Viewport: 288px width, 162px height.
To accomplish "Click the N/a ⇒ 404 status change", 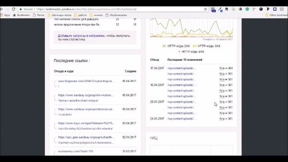I will (226, 68).
